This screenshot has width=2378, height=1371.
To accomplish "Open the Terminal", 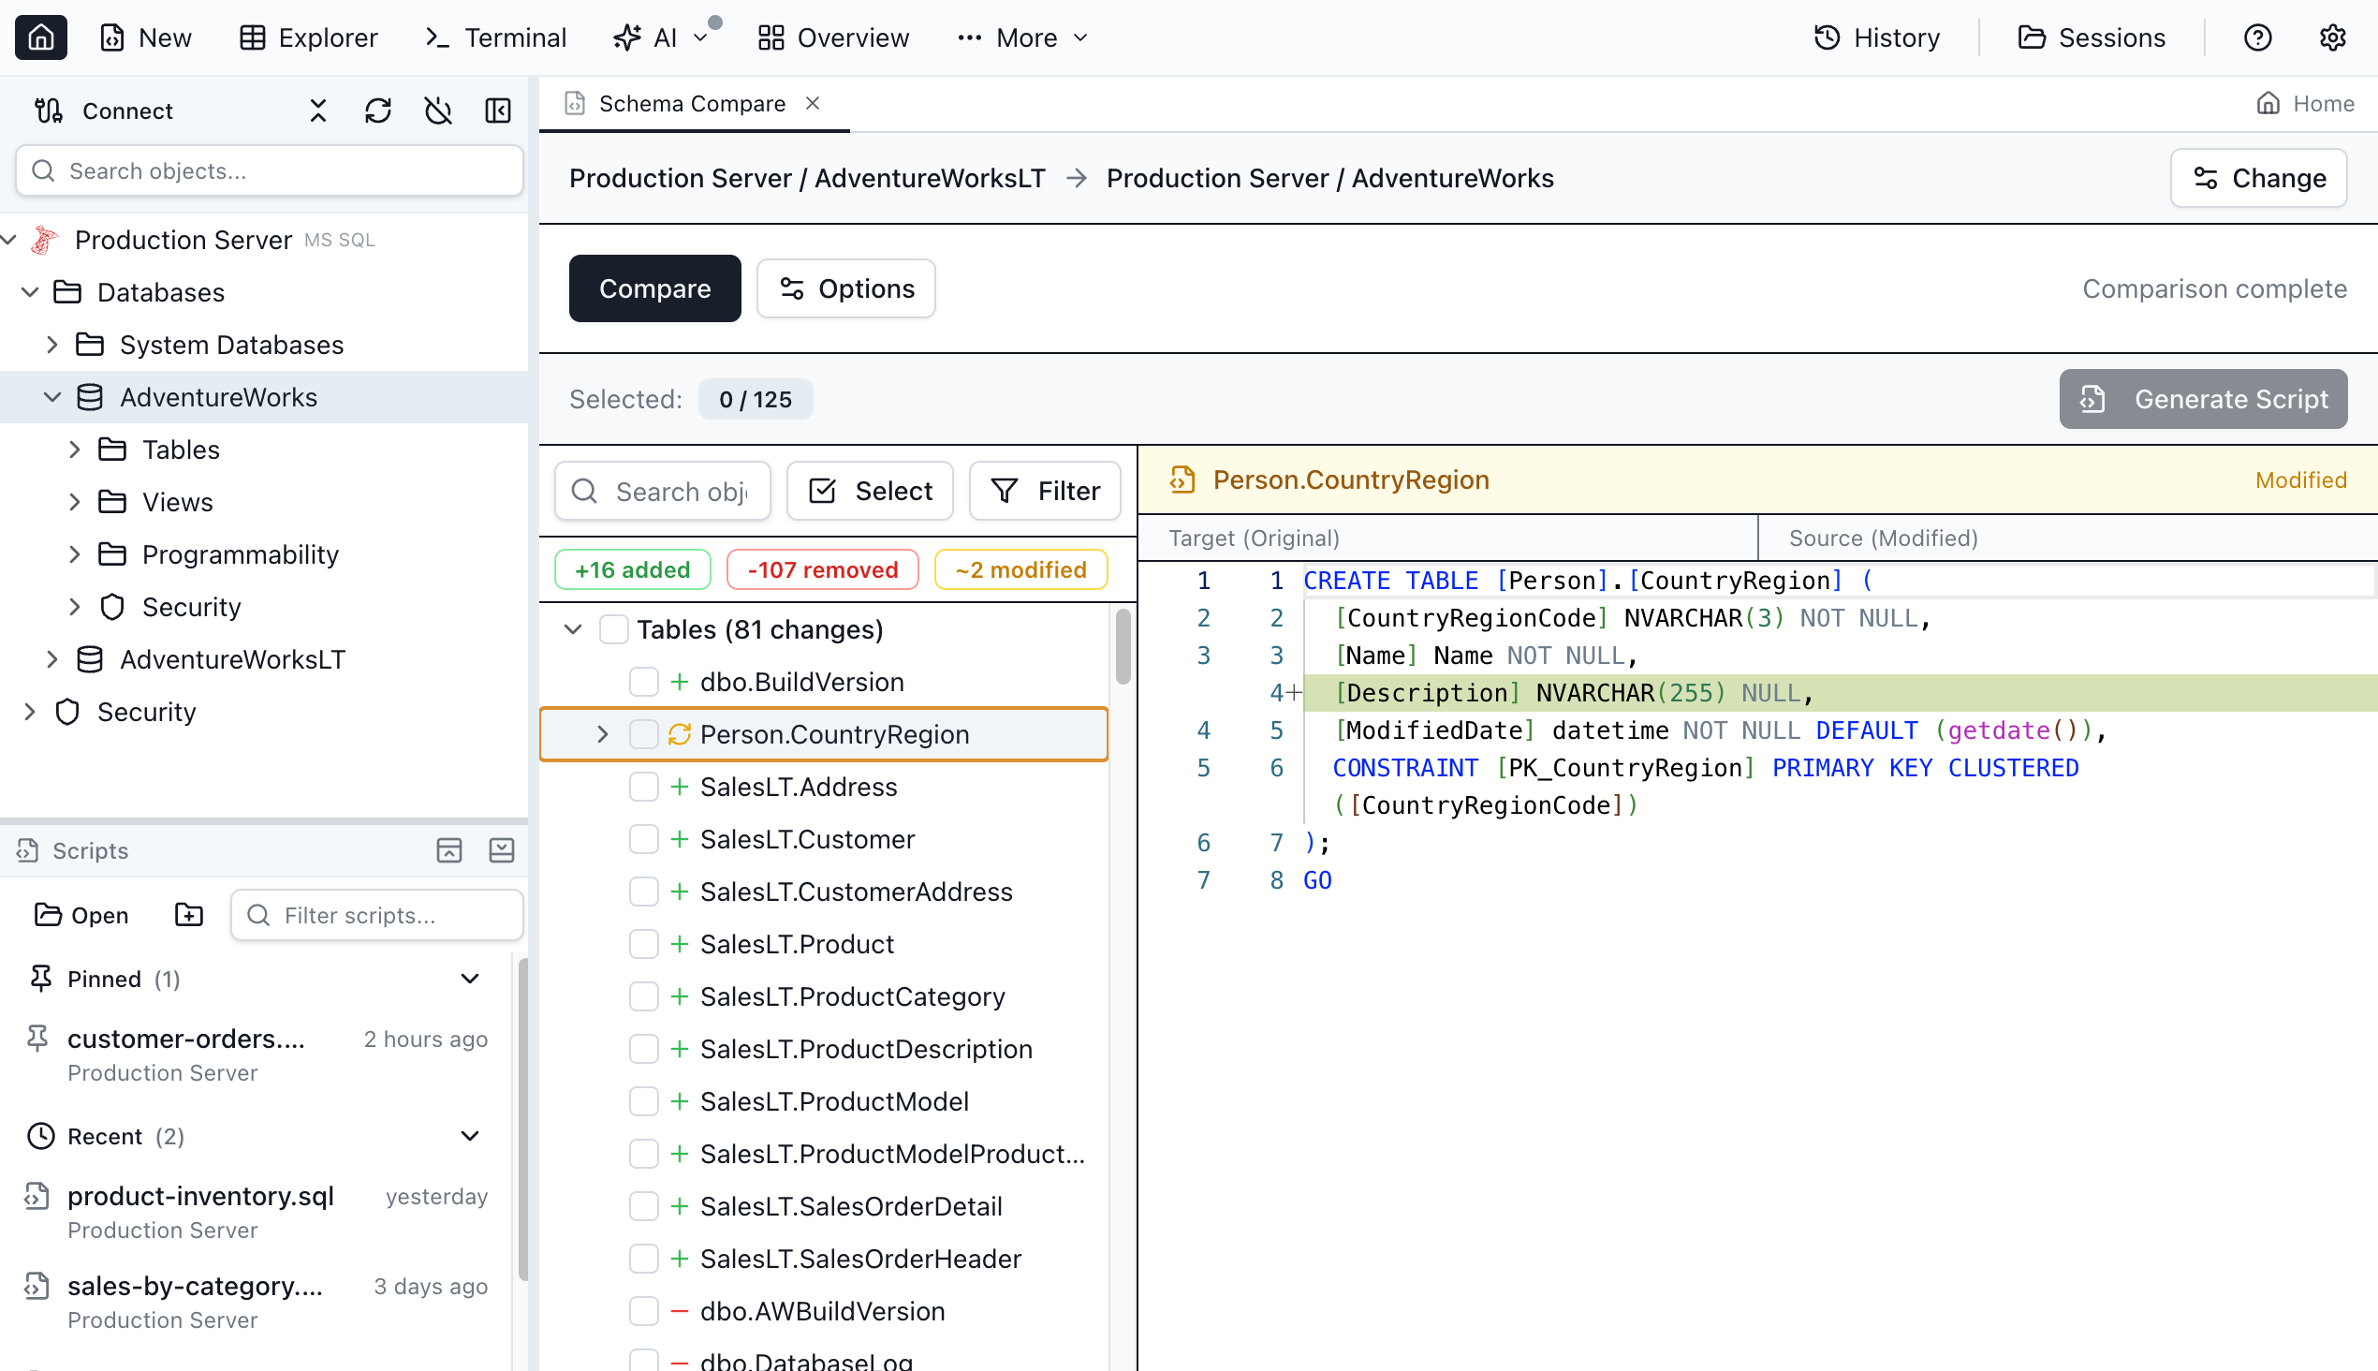I will click(x=495, y=37).
